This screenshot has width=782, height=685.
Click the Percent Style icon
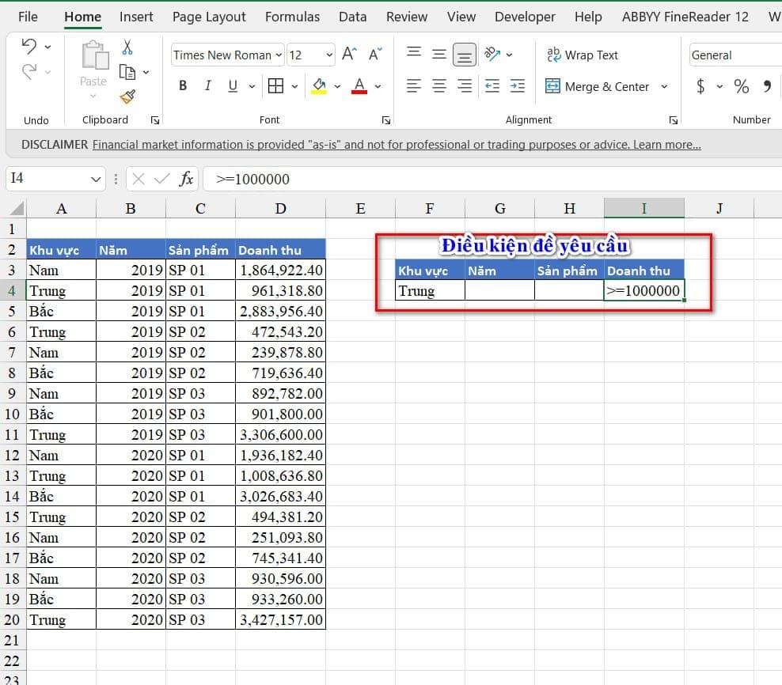pos(741,86)
